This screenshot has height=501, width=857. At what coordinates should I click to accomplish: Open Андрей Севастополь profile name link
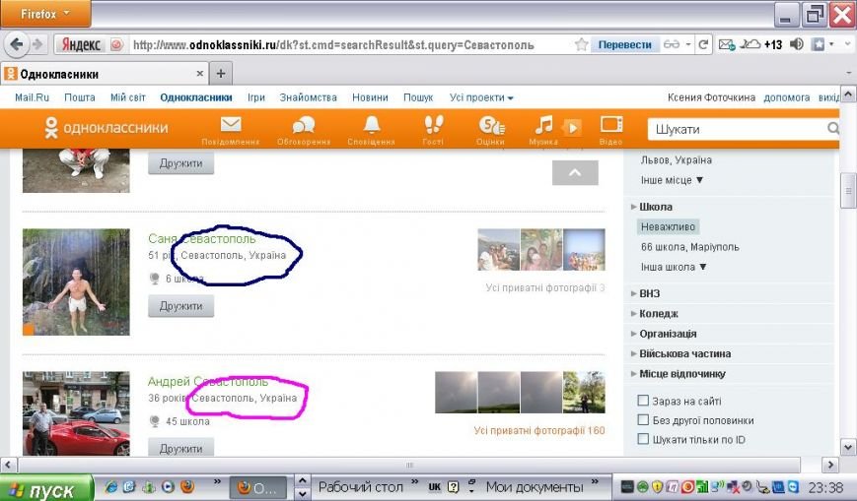point(208,382)
